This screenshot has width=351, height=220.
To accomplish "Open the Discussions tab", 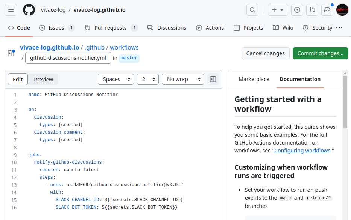I will tap(167, 28).
